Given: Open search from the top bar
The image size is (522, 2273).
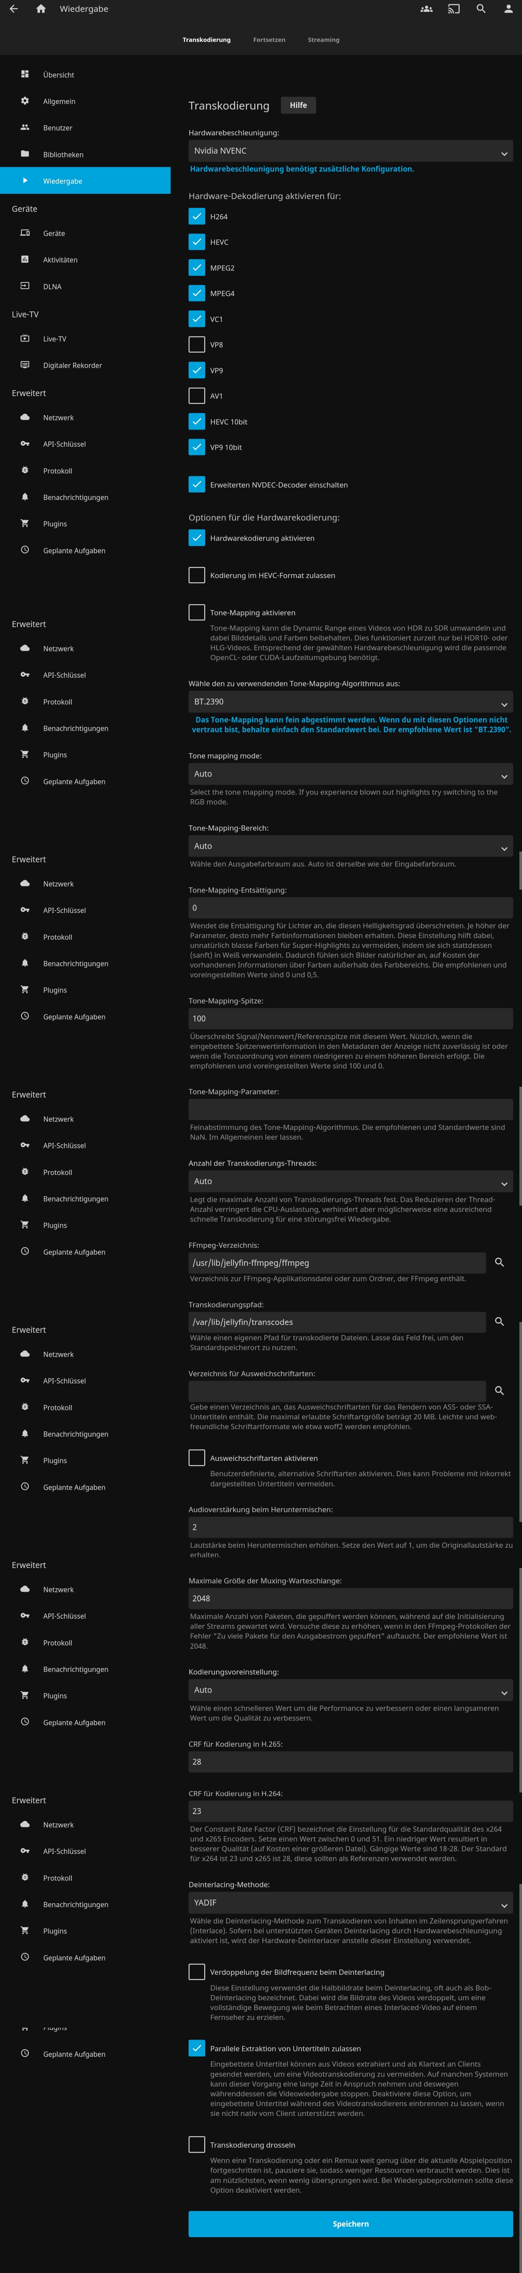Looking at the screenshot, I should (481, 9).
